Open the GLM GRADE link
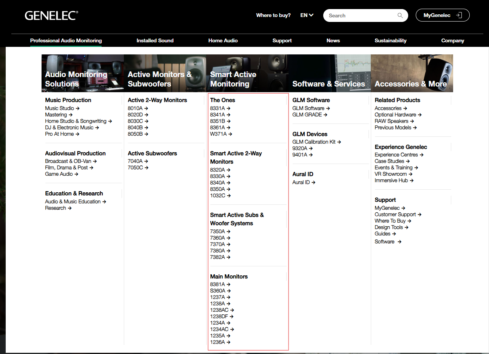489x354 pixels. click(310, 114)
